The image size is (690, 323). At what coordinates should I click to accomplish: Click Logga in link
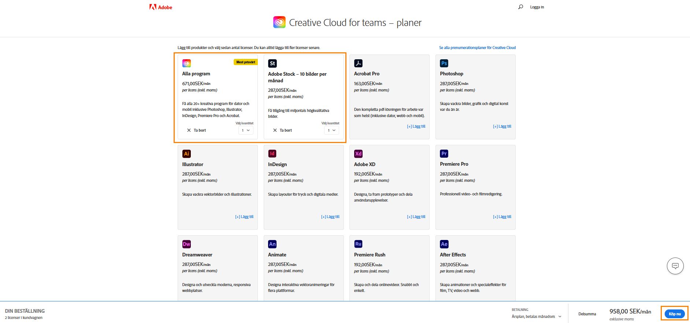pyautogui.click(x=537, y=7)
